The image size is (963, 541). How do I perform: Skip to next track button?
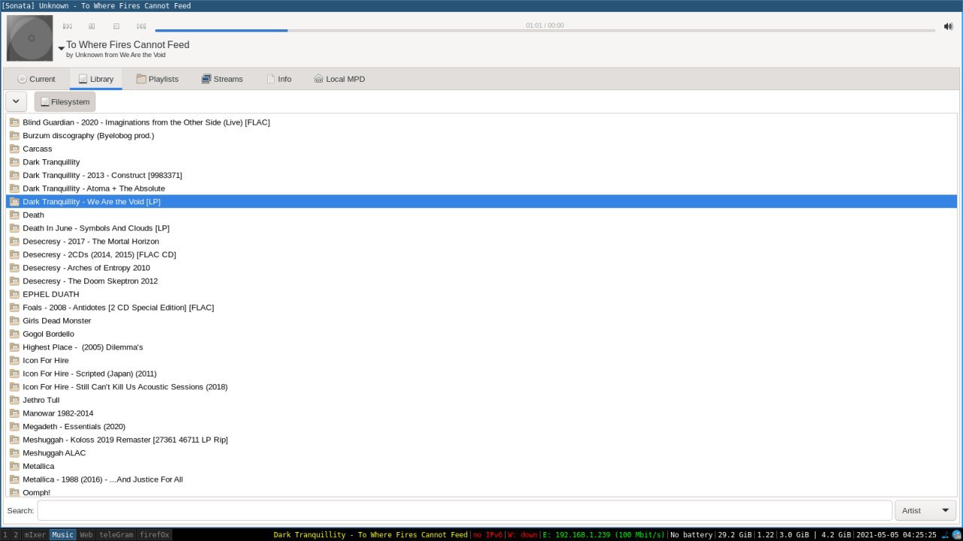[x=141, y=26]
